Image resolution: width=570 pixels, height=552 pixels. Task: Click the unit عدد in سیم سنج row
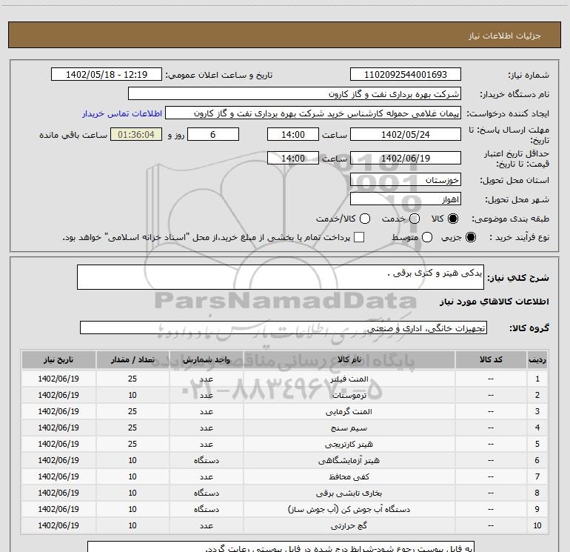pos(206,428)
